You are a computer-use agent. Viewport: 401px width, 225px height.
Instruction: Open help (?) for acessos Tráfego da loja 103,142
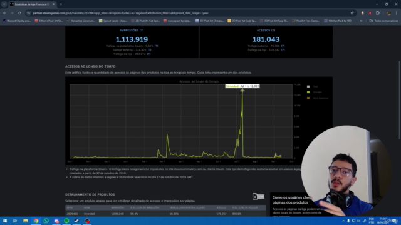[283, 50]
